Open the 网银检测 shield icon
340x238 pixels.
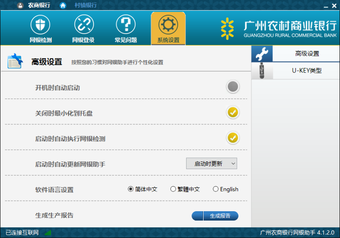(x=40, y=25)
